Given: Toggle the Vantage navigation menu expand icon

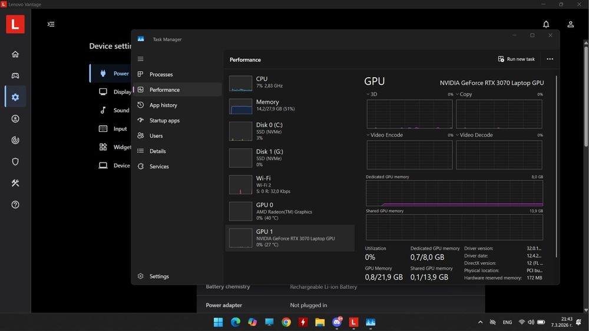Looking at the screenshot, I should pyautogui.click(x=51, y=24).
